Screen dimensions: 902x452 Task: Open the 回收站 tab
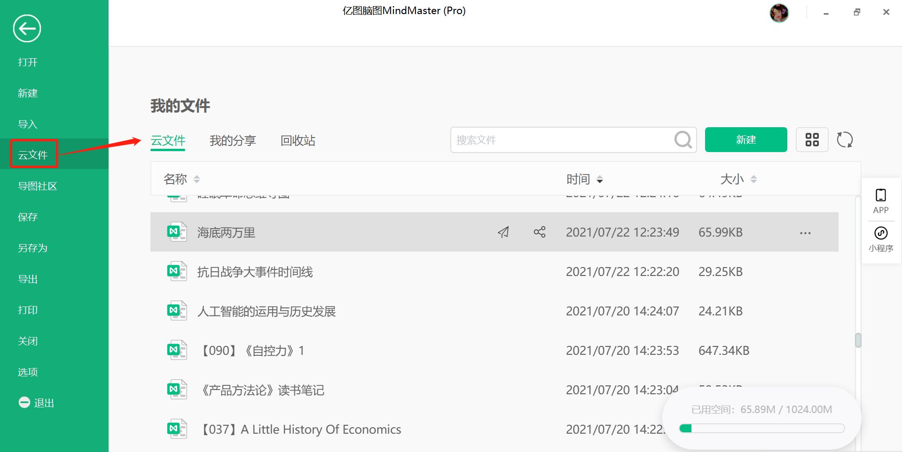[x=298, y=140]
